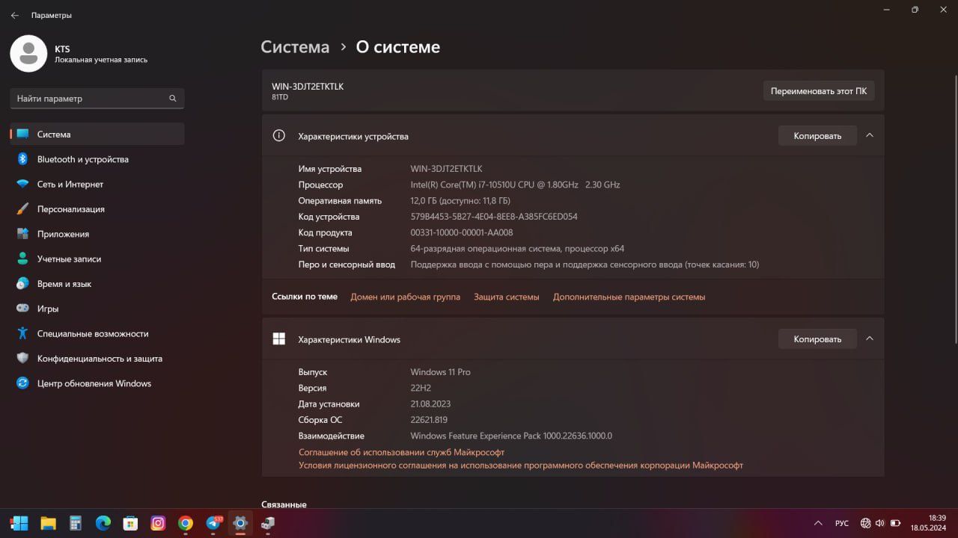Click the Код устройства value 579B4453
Image resolution: width=958 pixels, height=538 pixels.
[x=494, y=217]
